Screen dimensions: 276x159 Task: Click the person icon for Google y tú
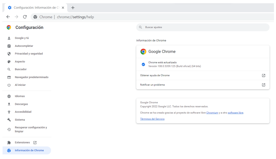coord(9,38)
